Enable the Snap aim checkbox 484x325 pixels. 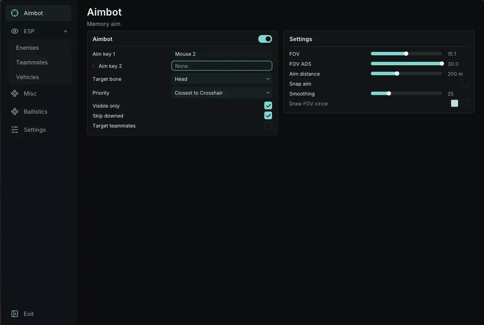point(465,83)
